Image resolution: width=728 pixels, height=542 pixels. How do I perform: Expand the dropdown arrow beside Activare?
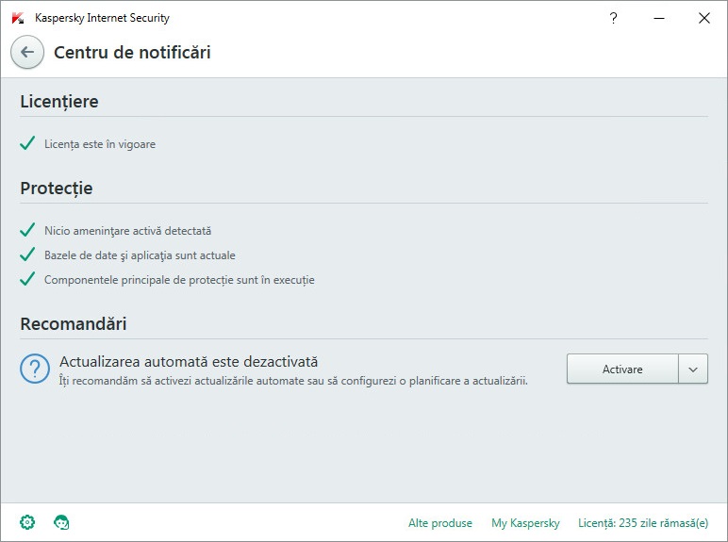(693, 370)
